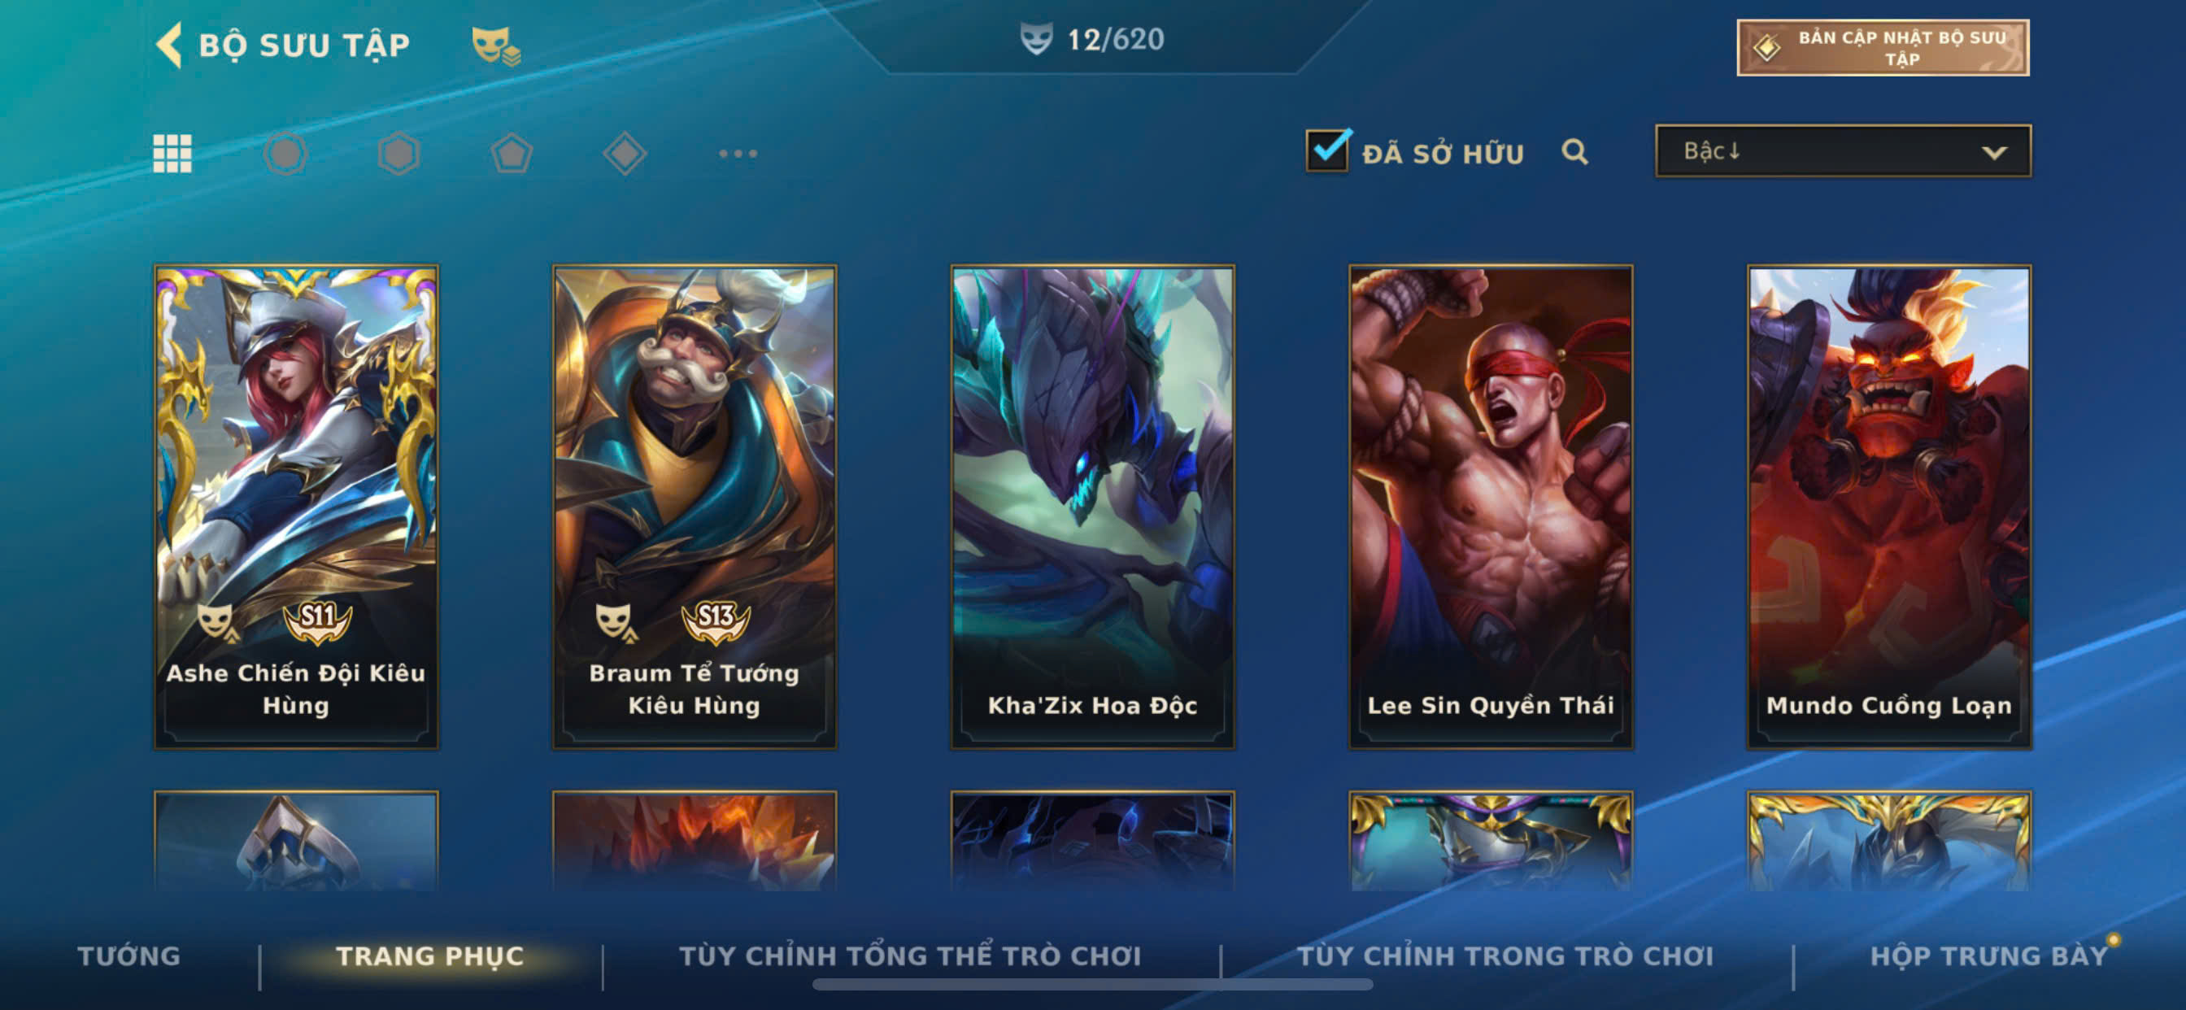Filter skins by the circle rarity icon
The width and height of the screenshot is (2186, 1010).
(x=285, y=154)
